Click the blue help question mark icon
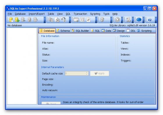The image size is (163, 115). point(150,20)
